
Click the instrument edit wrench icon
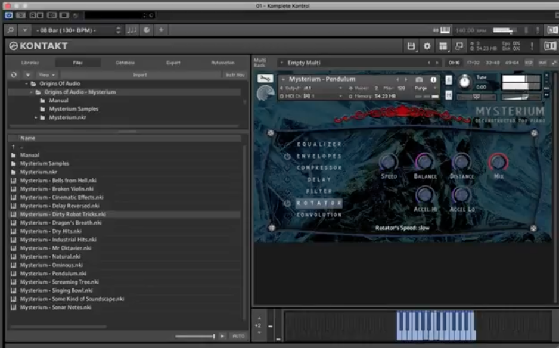pos(265,79)
